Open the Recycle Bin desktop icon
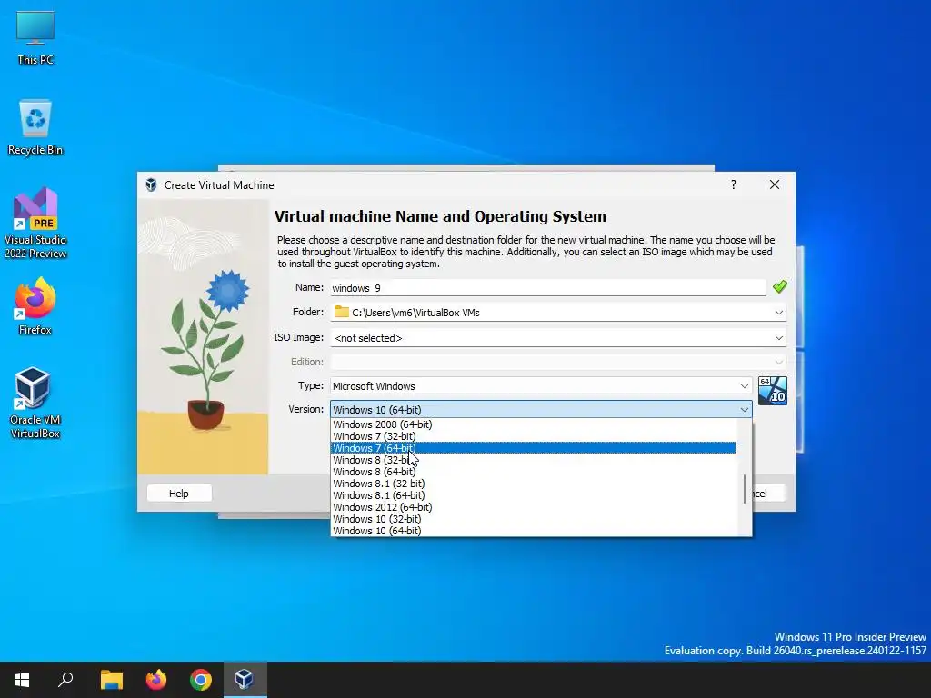This screenshot has height=698, width=931. point(35,127)
